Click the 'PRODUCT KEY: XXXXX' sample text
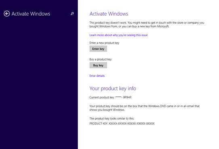 pyautogui.click(x=122, y=123)
